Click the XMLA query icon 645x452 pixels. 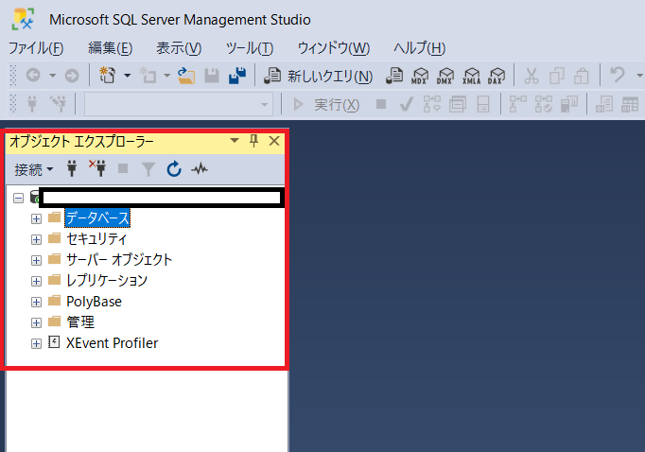click(x=471, y=76)
